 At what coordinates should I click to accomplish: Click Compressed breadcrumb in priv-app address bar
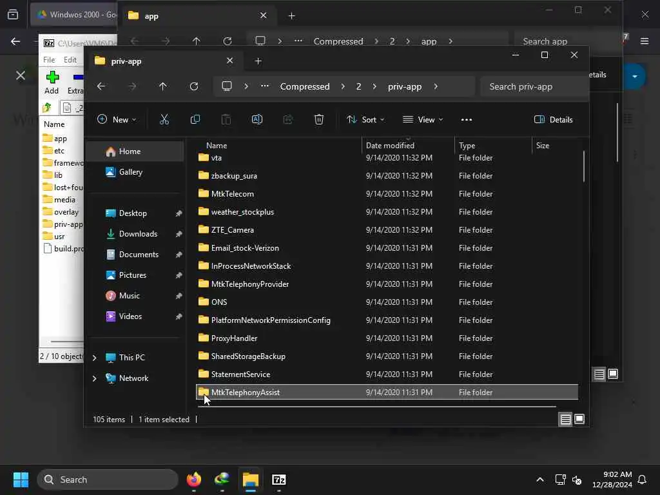305,86
